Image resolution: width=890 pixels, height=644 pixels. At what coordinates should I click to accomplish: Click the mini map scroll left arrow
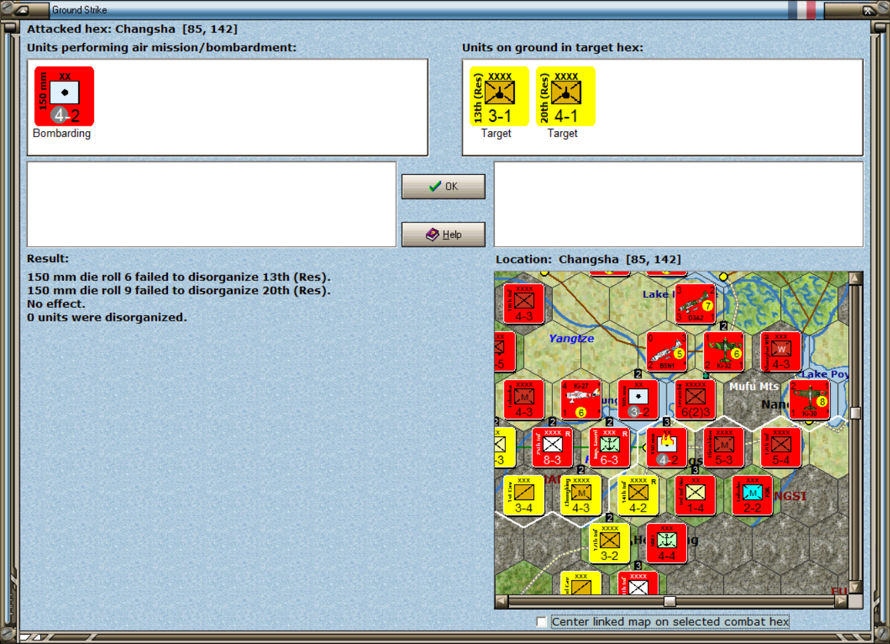501,601
